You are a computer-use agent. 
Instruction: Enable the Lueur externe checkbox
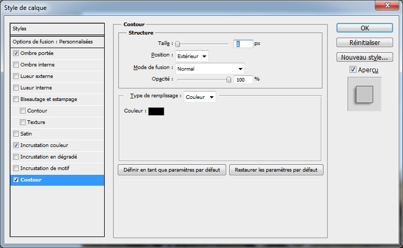tap(16, 76)
